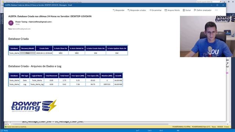235x132 pixels.
Task: Click the Database Criada heading
Action: click(18, 39)
